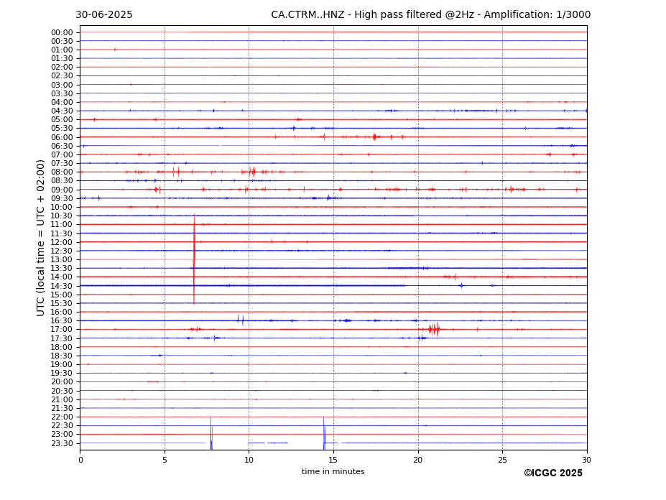Select the 06:00 time row label
This screenshot has height=500, width=666.
[62, 137]
